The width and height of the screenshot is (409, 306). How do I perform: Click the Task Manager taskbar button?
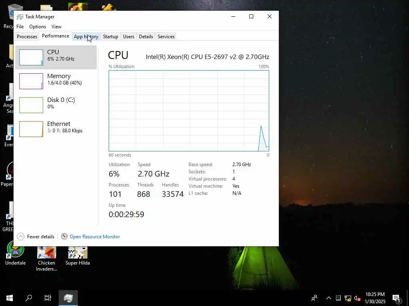pos(68,298)
